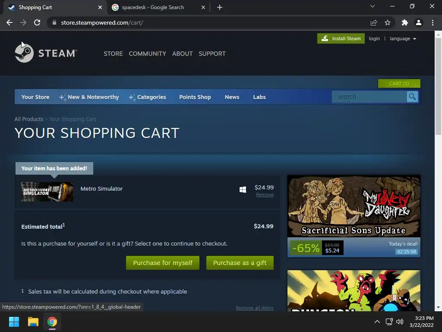Screen dimensions: 442x332
Task: Show hidden system tray icons
Action: pyautogui.click(x=377, y=322)
